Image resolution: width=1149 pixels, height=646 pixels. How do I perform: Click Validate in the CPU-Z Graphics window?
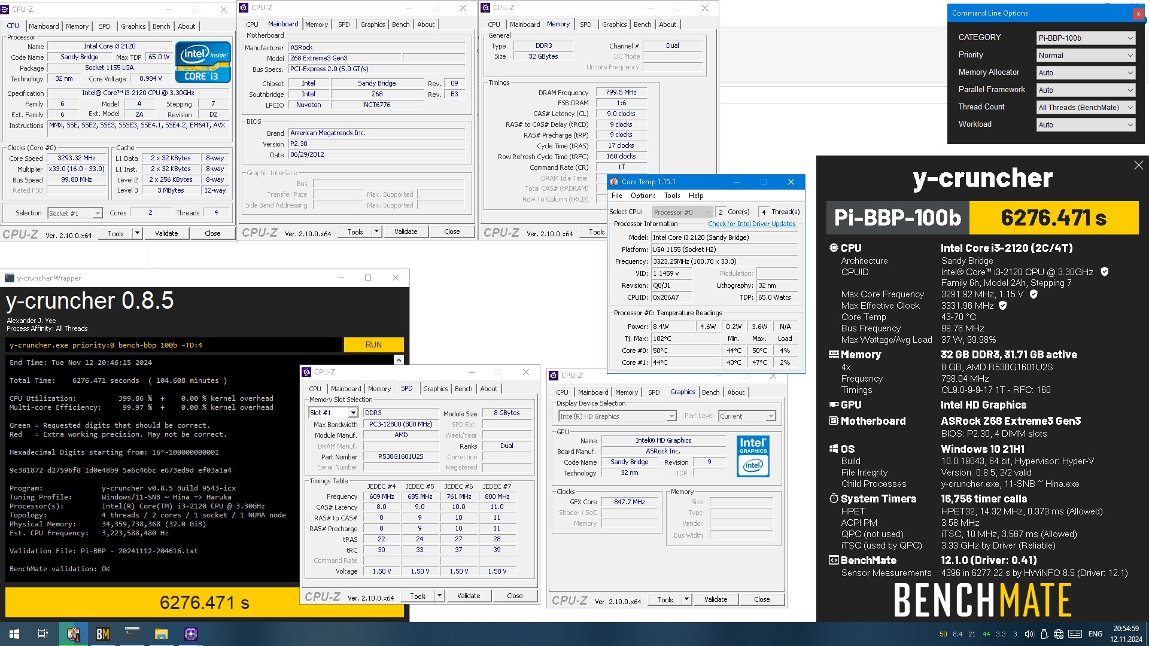click(x=716, y=599)
